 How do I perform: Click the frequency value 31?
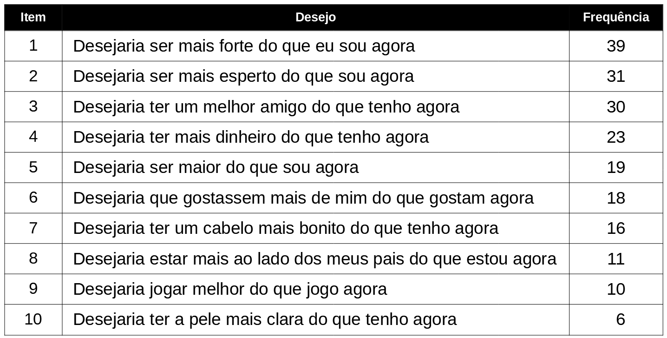[615, 76]
